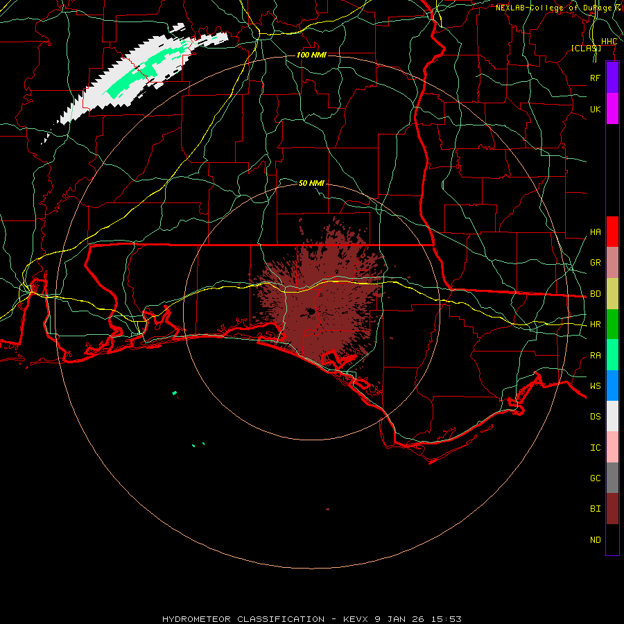Click the HA legend label text
The height and width of the screenshot is (624, 624).
click(595, 232)
